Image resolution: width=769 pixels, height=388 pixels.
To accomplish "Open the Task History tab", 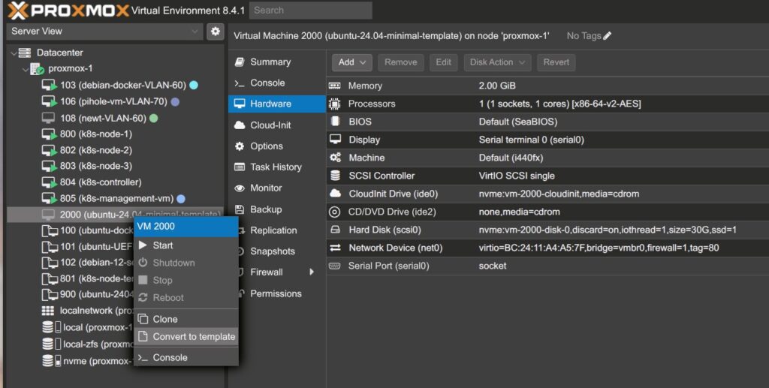I will (x=277, y=167).
